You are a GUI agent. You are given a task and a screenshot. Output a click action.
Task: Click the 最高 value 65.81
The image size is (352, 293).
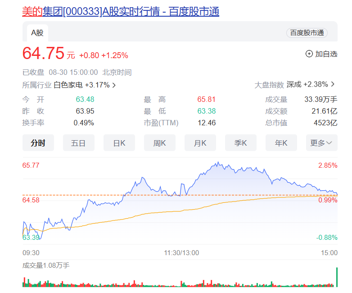[x=206, y=99]
